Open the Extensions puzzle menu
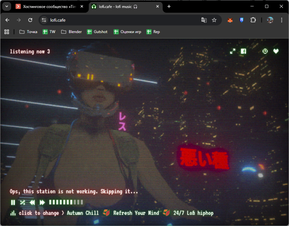 tap(253, 20)
